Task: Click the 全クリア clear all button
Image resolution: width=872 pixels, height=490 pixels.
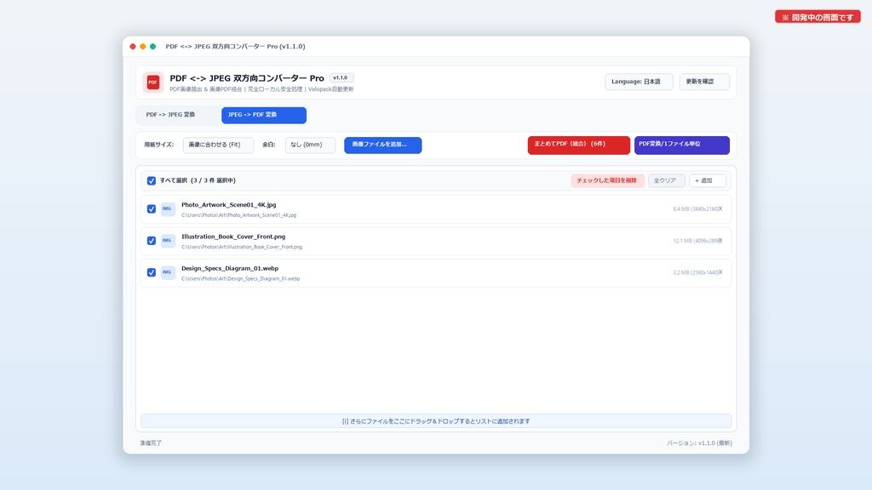Action: click(666, 180)
